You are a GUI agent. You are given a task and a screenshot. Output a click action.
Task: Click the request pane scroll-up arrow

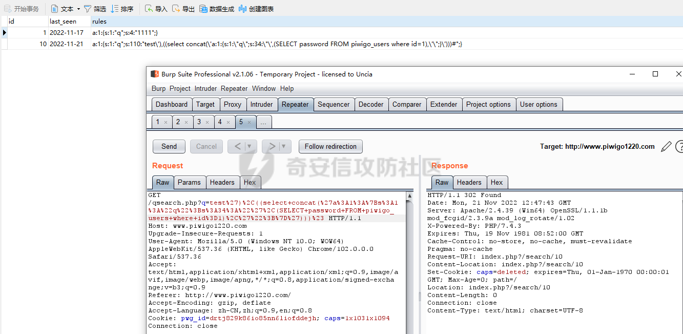(x=409, y=195)
